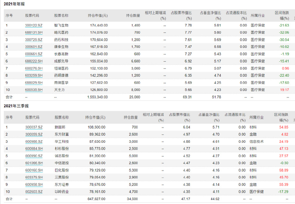Click stock name 新宙邦
The width and height of the screenshot is (295, 204).
(x=60, y=127)
